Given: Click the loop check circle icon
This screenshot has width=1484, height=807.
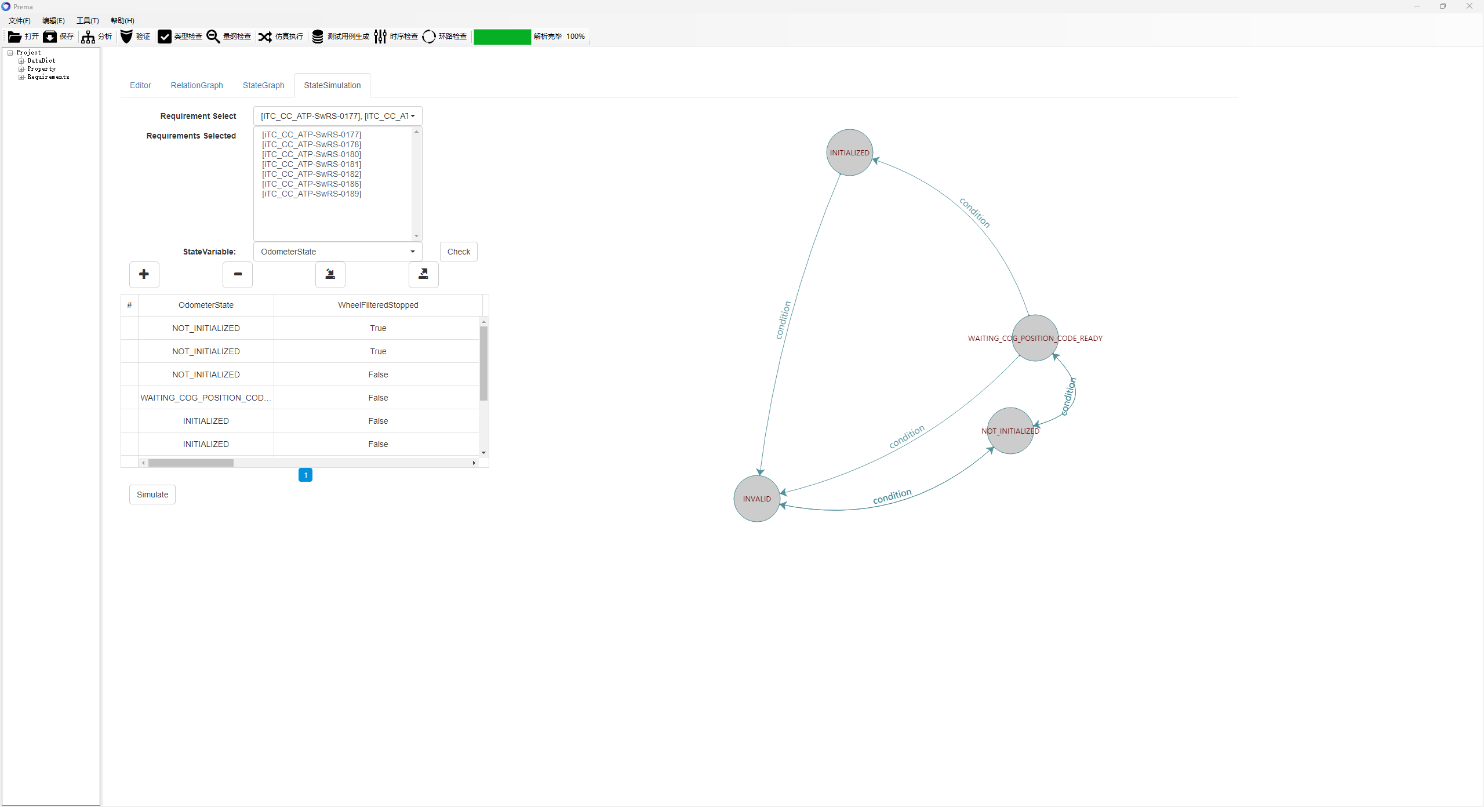Looking at the screenshot, I should (429, 37).
